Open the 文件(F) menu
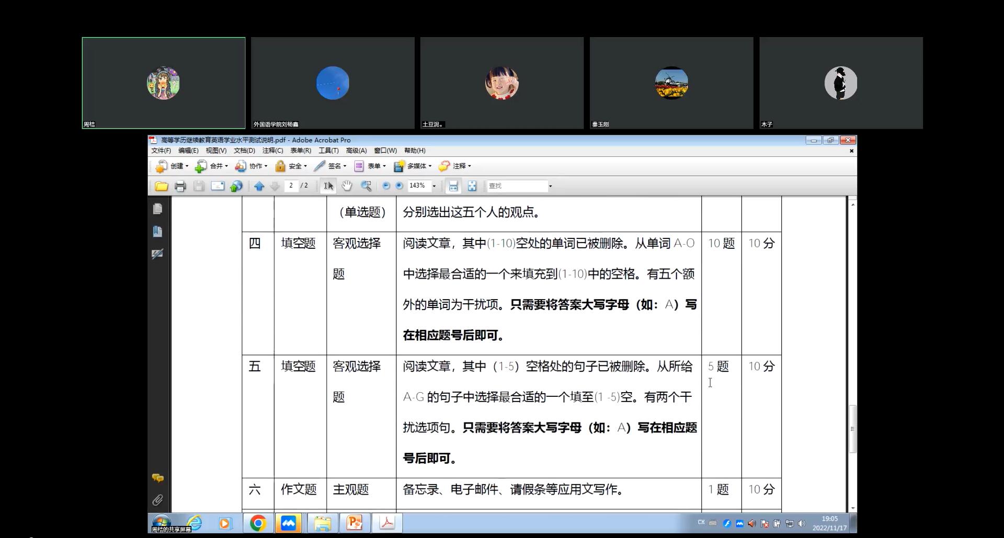The height and width of the screenshot is (538, 1004). pyautogui.click(x=161, y=151)
